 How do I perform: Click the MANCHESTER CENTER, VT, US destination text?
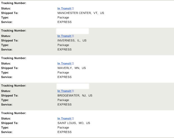coord(81,13)
